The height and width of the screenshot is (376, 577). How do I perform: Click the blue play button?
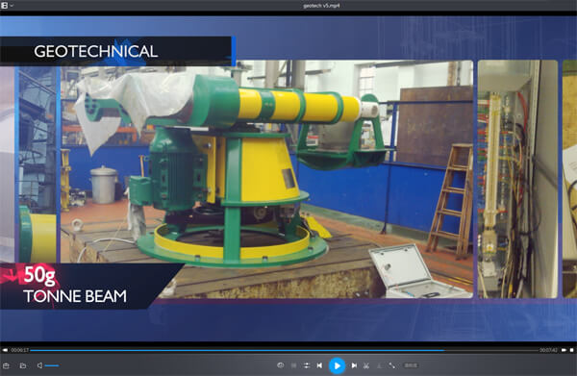[x=337, y=365]
